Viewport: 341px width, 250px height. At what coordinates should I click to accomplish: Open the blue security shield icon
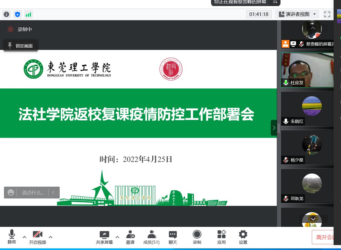[x=17, y=14]
